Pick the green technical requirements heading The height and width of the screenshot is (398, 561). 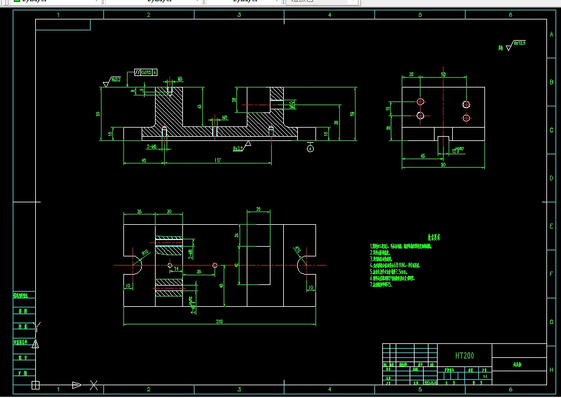pos(434,238)
